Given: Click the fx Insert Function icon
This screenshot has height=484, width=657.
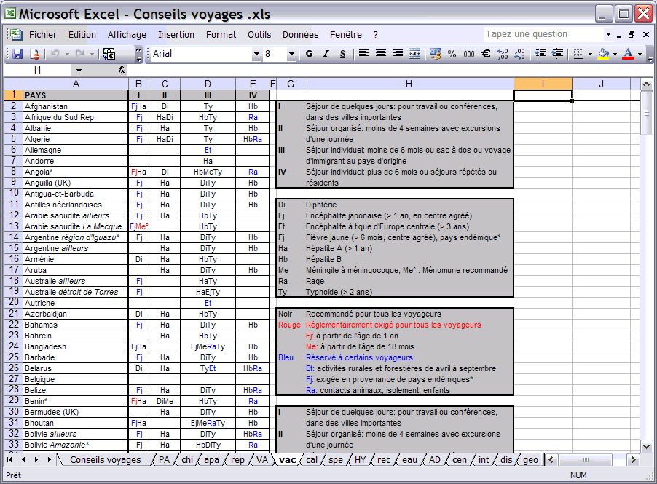Looking at the screenshot, I should [122, 70].
